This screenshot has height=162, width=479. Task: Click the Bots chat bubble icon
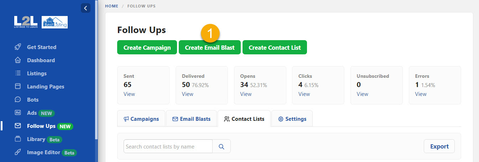click(18, 99)
